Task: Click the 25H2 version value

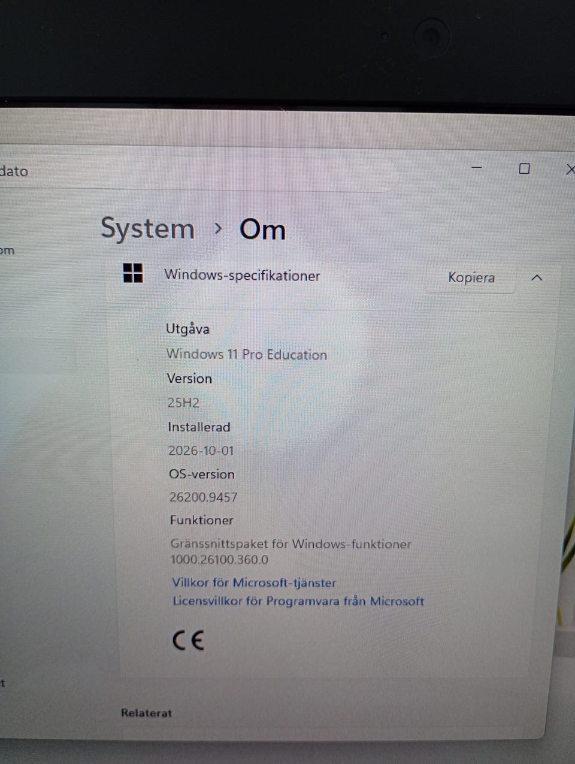Action: pos(183,403)
